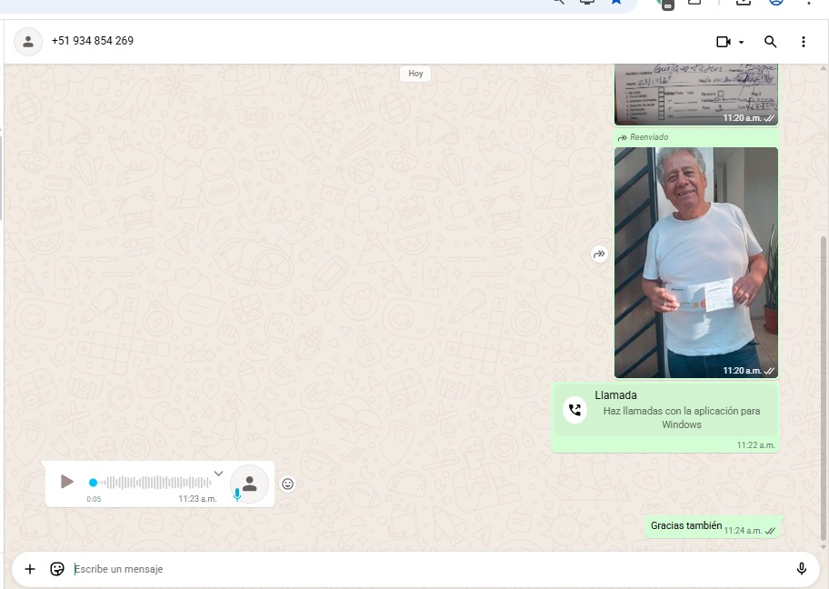Image resolution: width=829 pixels, height=589 pixels.
Task: Open the chat three-dot menu
Action: (x=804, y=41)
